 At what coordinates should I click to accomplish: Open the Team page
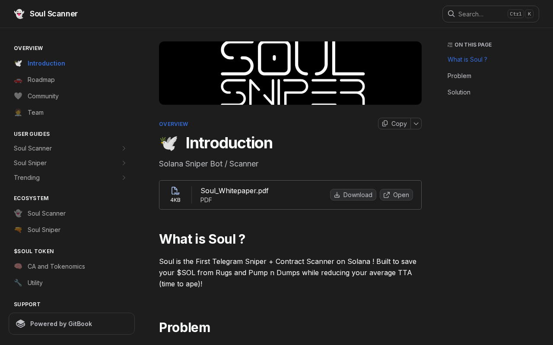[35, 113]
